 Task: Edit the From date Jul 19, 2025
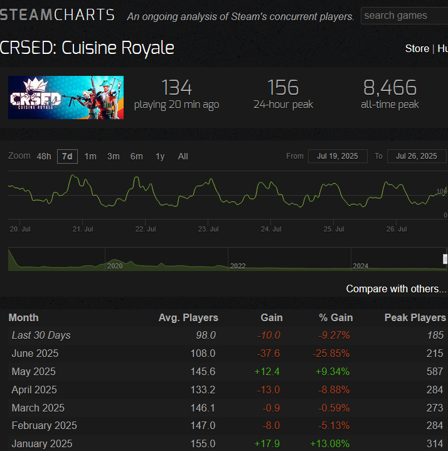338,156
